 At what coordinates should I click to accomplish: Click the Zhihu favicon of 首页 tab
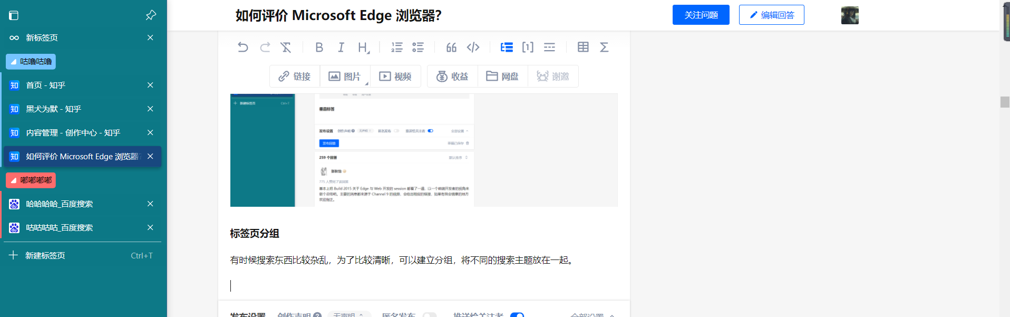(14, 85)
